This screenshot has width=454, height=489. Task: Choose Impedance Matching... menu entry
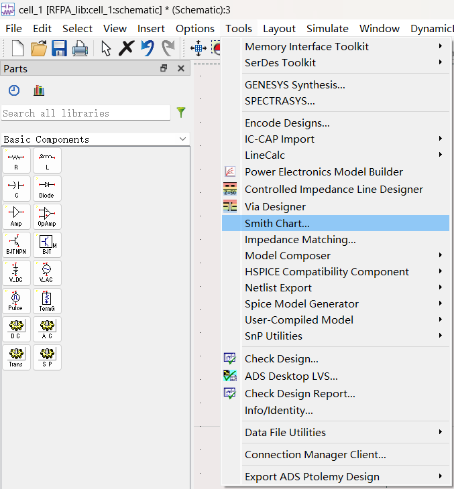pyautogui.click(x=336, y=240)
